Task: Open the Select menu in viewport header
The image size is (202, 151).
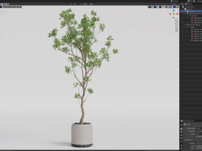Action: pos(10,7)
